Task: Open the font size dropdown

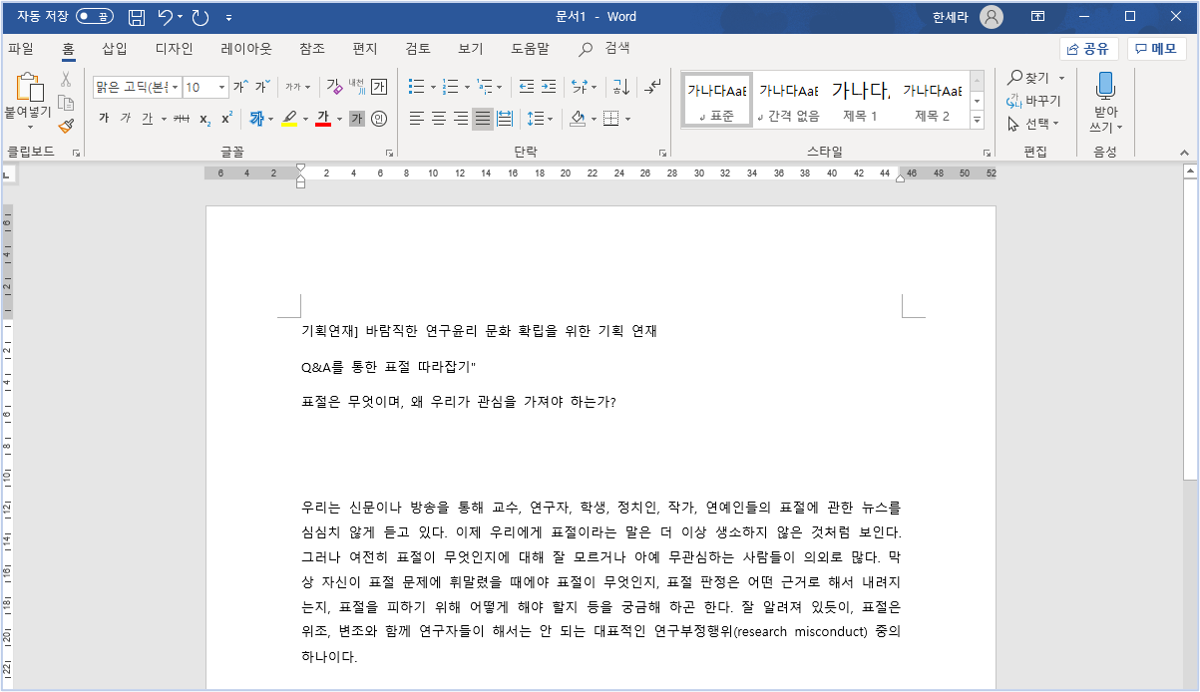Action: (221, 87)
